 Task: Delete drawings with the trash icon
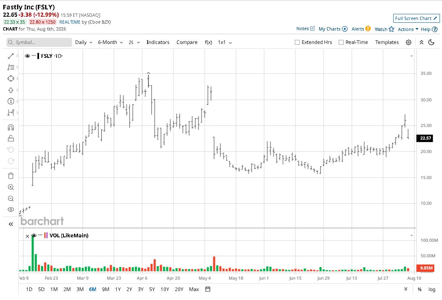[x=11, y=176]
